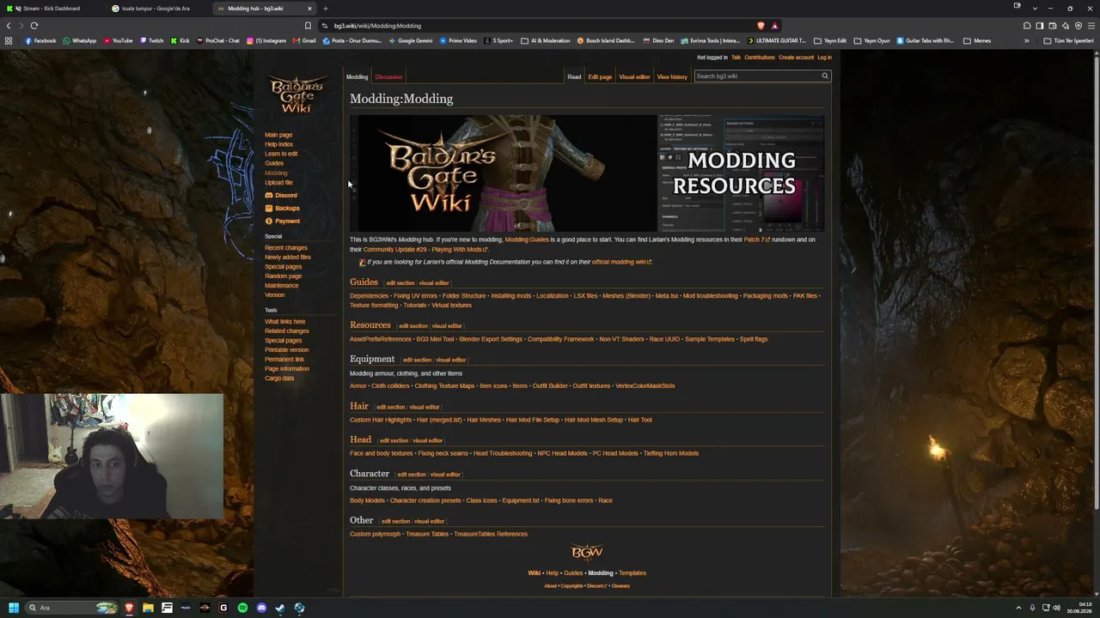1100x618 pixels.
Task: Click the Windows Start button
Action: [14, 608]
